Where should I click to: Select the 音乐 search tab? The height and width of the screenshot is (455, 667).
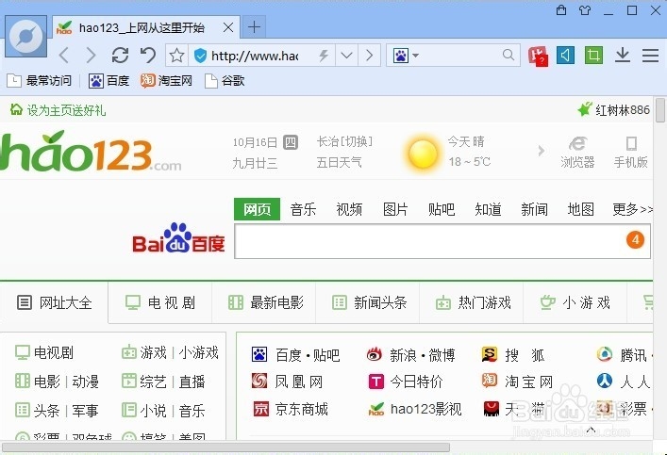click(303, 209)
